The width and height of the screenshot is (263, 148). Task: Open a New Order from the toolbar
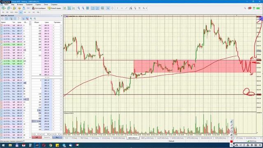(54, 8)
